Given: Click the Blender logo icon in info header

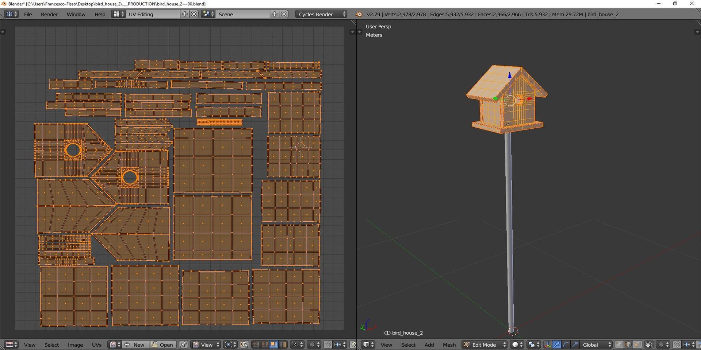Looking at the screenshot, I should 359,14.
